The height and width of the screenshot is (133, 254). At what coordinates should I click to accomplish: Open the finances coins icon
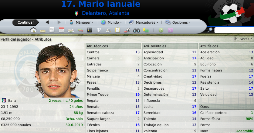[146, 30]
